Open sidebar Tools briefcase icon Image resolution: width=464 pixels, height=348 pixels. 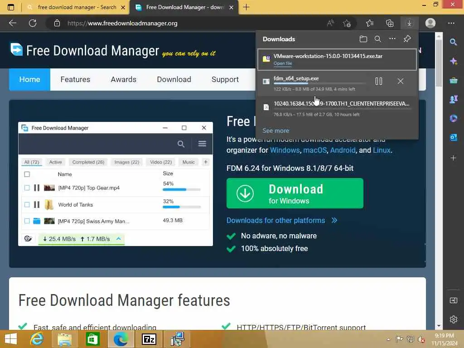[x=453, y=80]
